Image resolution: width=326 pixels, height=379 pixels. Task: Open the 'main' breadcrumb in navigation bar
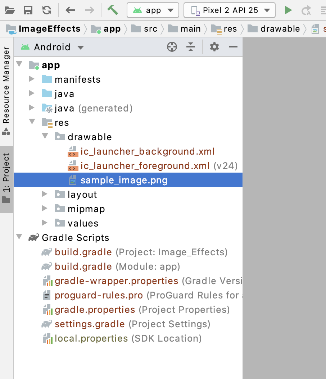190,28
